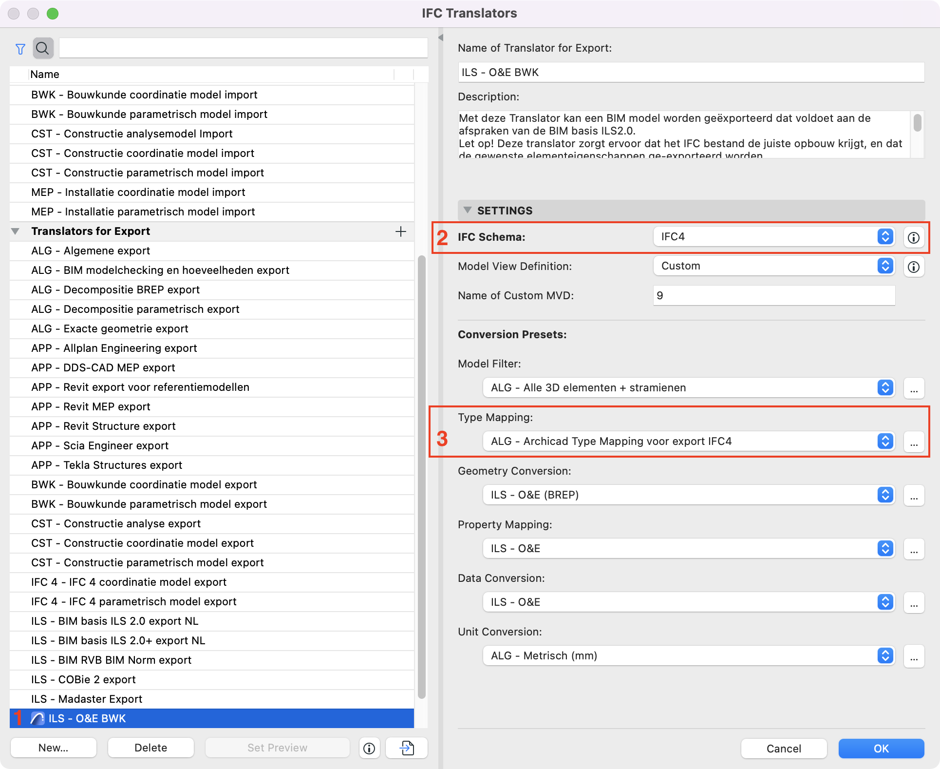Select BWK - Bouwkunde coordinatie model import
The height and width of the screenshot is (769, 940).
[x=212, y=95]
